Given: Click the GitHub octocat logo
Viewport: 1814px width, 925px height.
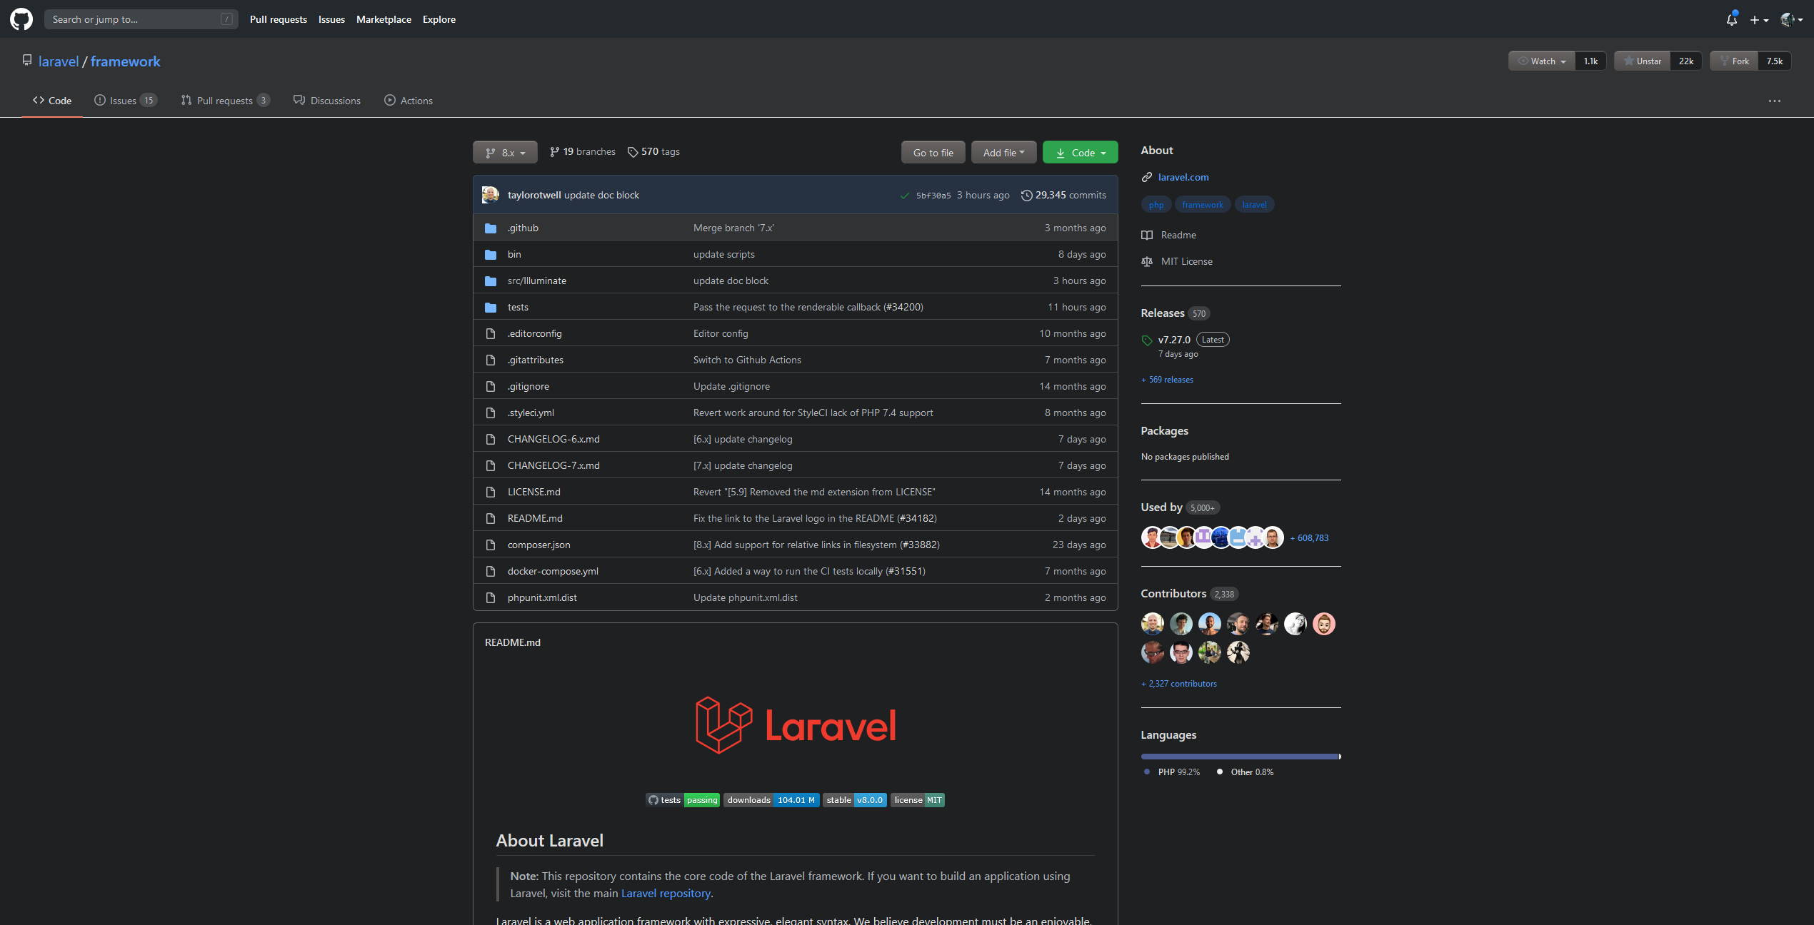Looking at the screenshot, I should (x=21, y=19).
